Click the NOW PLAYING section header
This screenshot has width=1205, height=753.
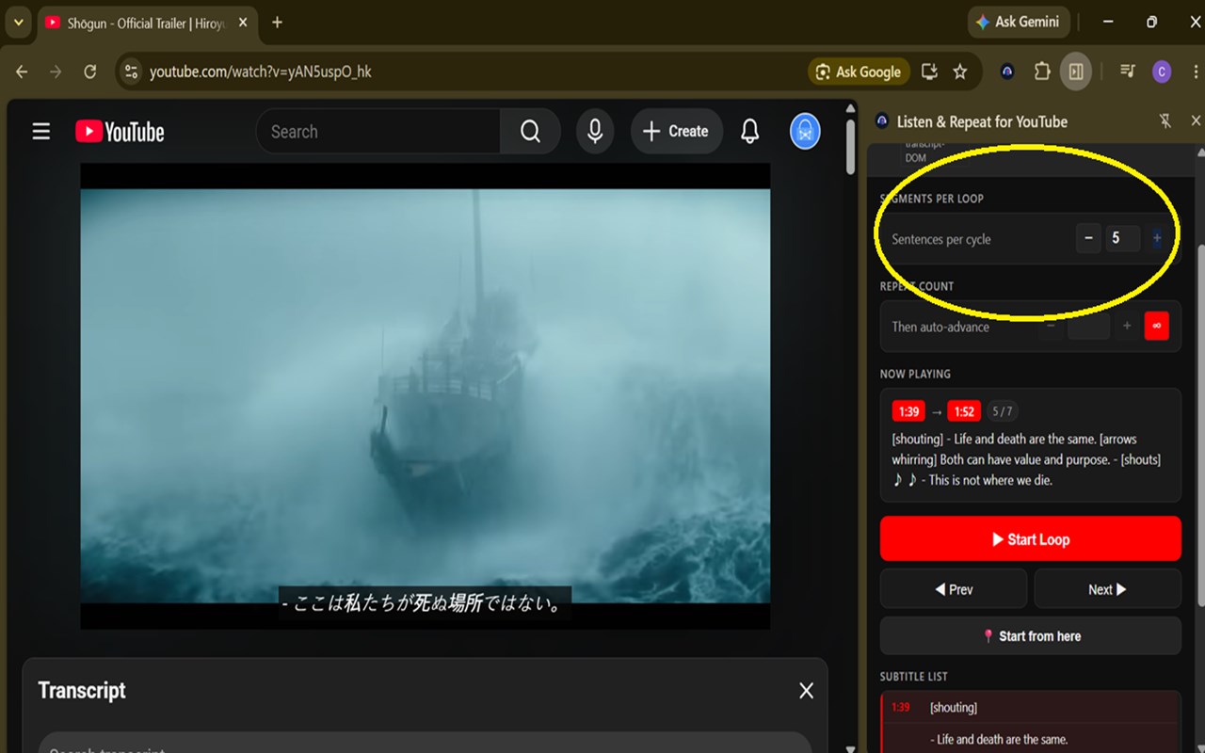pos(915,374)
